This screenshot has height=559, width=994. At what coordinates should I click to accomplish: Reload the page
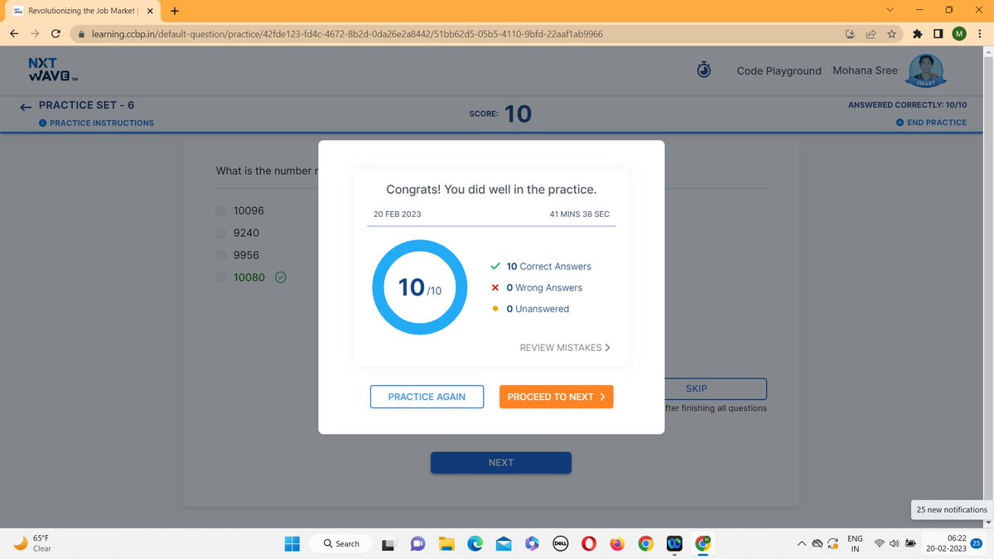(55, 34)
